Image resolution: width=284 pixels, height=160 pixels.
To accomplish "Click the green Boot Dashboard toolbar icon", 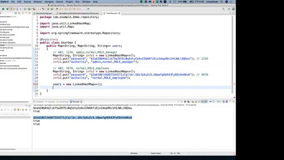I will point(3,9).
